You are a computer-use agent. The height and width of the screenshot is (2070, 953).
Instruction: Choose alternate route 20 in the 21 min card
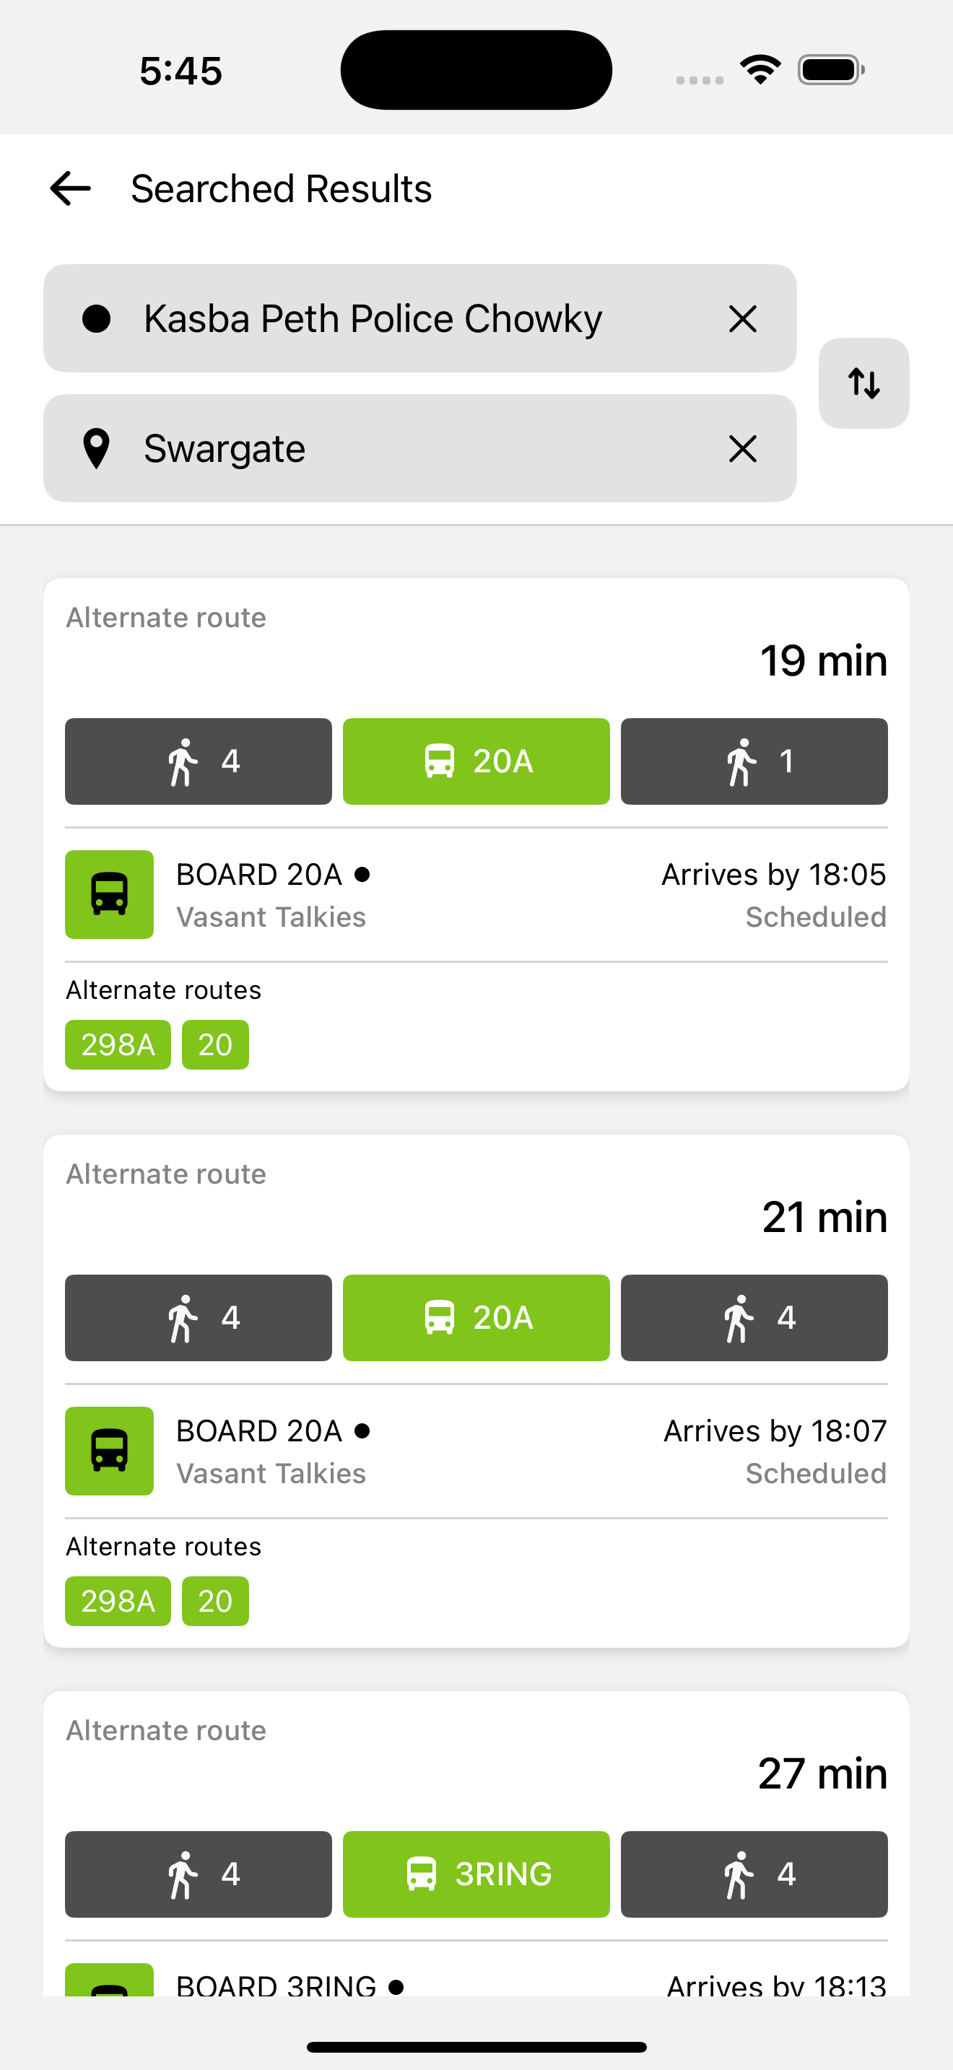pyautogui.click(x=215, y=1602)
